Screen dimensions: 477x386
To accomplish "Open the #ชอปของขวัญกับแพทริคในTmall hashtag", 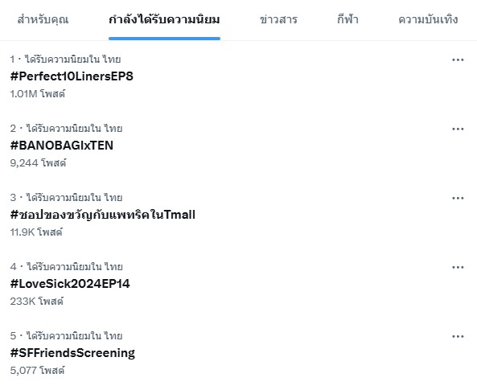I will [x=102, y=215].
